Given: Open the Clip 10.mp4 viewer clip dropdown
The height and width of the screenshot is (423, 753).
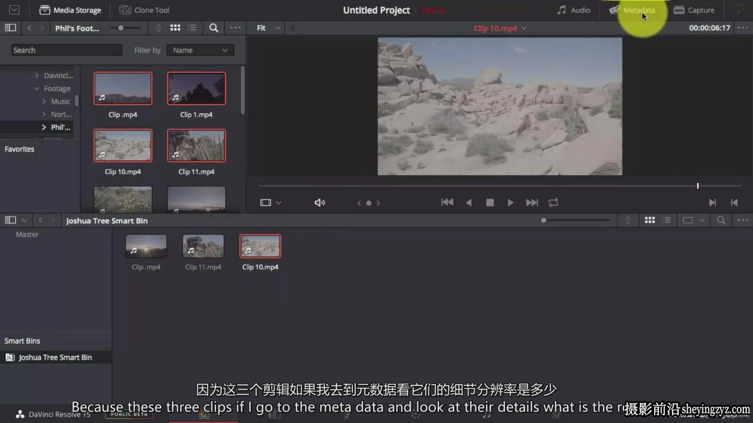Looking at the screenshot, I should [501, 28].
